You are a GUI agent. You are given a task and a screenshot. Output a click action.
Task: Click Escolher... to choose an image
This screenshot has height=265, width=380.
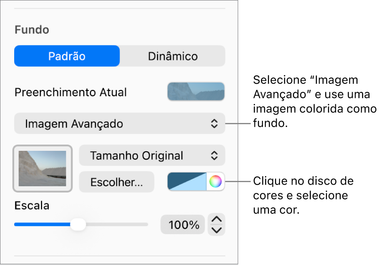pyautogui.click(x=116, y=182)
